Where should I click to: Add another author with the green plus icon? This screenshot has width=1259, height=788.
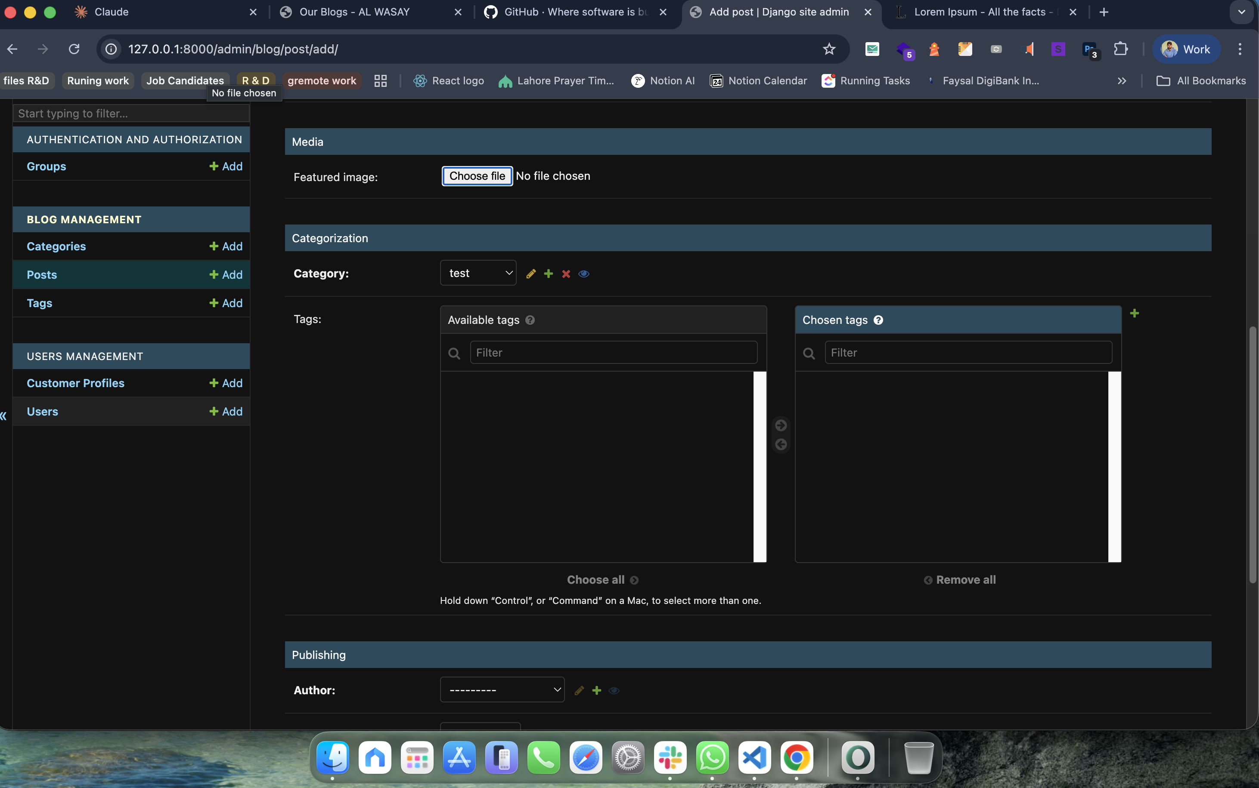[x=597, y=690]
